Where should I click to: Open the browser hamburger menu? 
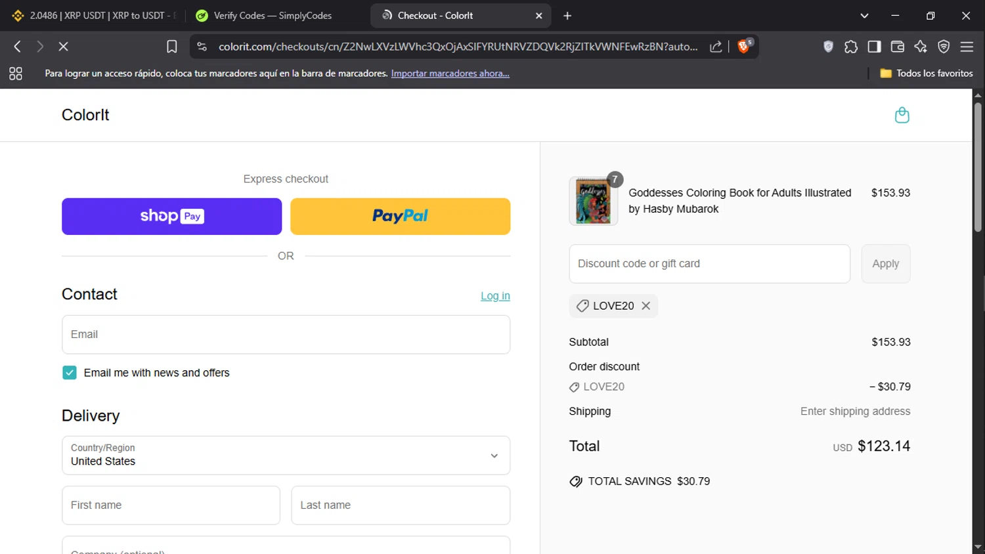(x=967, y=47)
